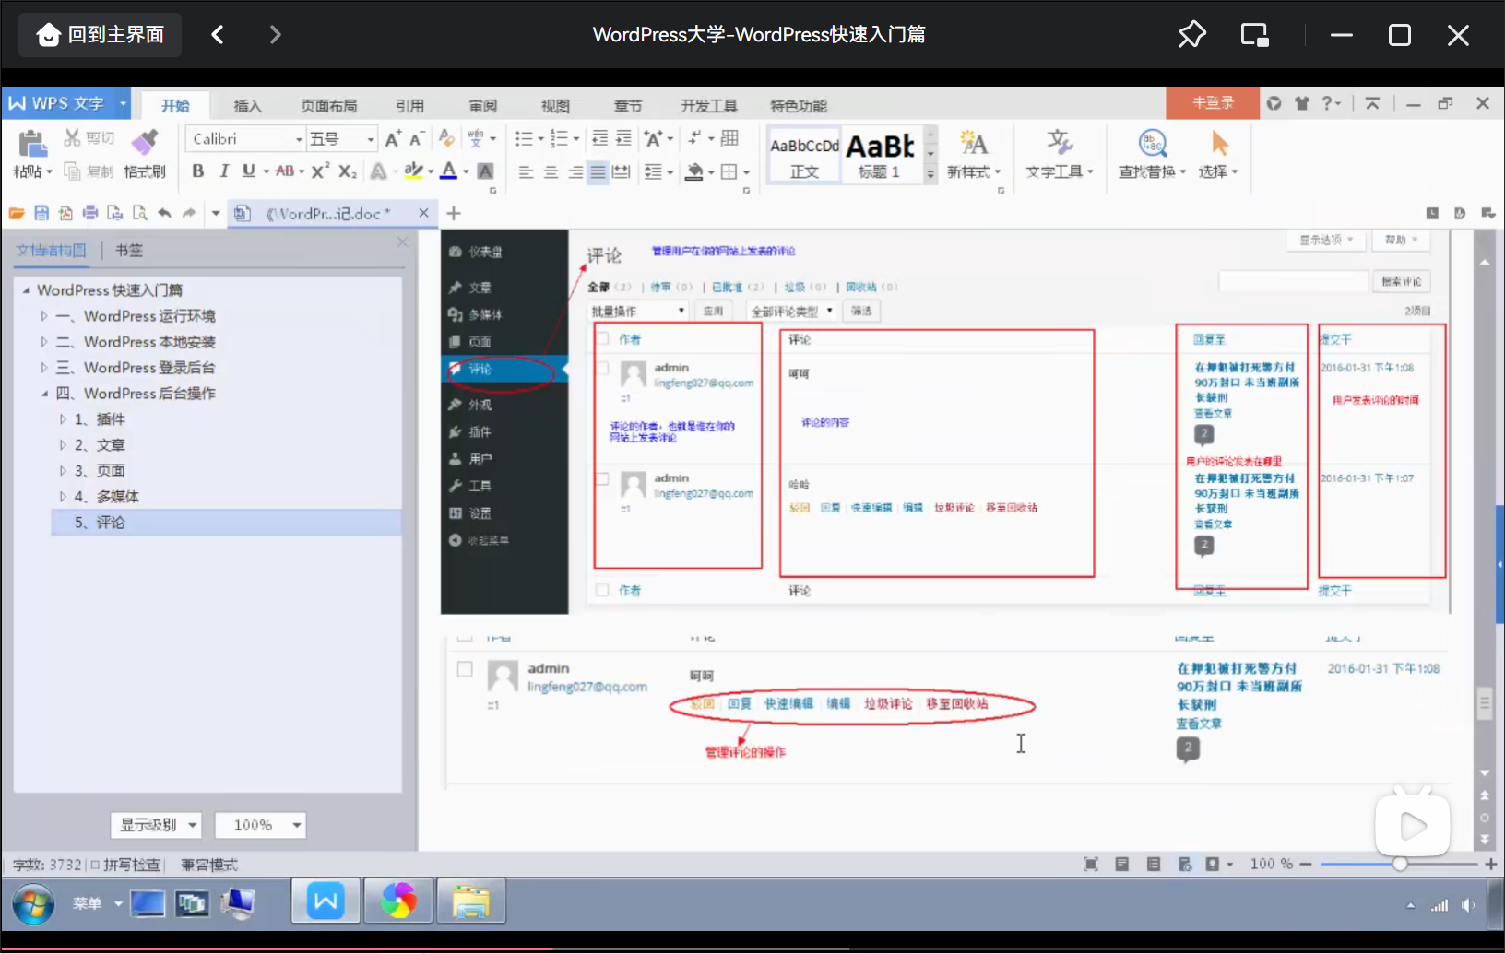The image size is (1505, 954).
Task: Click the Paste clipboard icon
Action: tap(32, 144)
